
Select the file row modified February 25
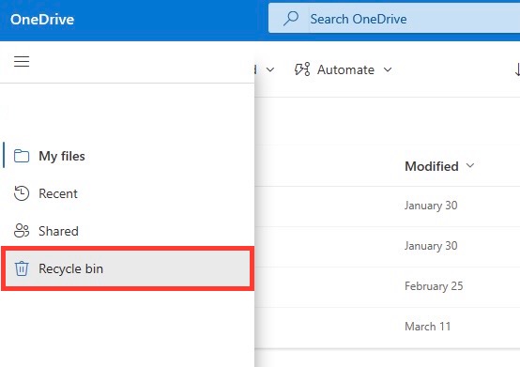(x=388, y=286)
